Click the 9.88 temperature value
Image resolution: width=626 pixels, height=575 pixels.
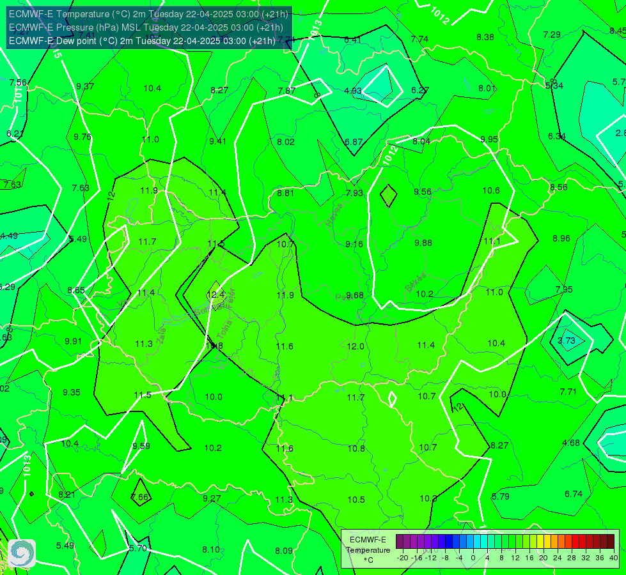coord(423,243)
